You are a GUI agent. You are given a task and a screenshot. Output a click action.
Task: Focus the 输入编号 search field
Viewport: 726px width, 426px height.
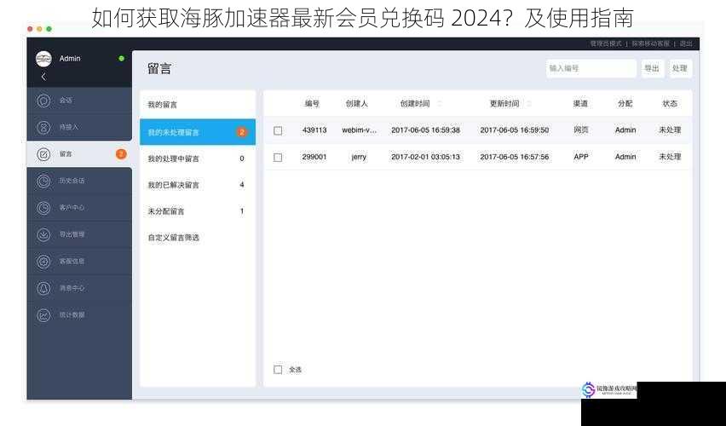coord(591,68)
